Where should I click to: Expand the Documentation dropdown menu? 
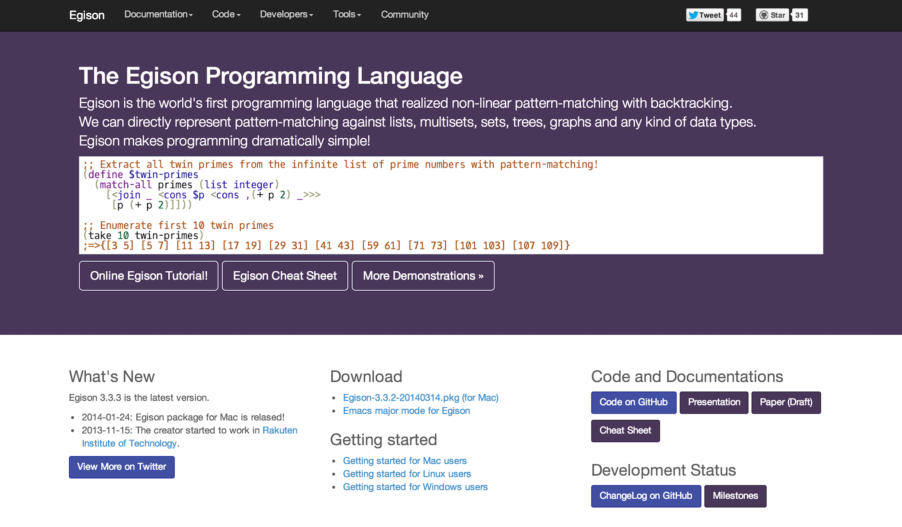(159, 14)
